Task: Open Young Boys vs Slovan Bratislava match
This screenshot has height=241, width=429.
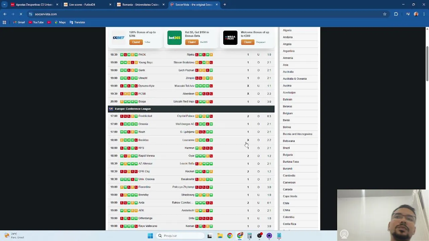Action: (x=191, y=62)
